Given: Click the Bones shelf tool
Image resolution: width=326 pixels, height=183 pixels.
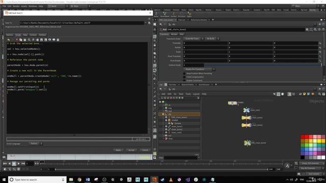Looking at the screenshot, I should [156, 14].
